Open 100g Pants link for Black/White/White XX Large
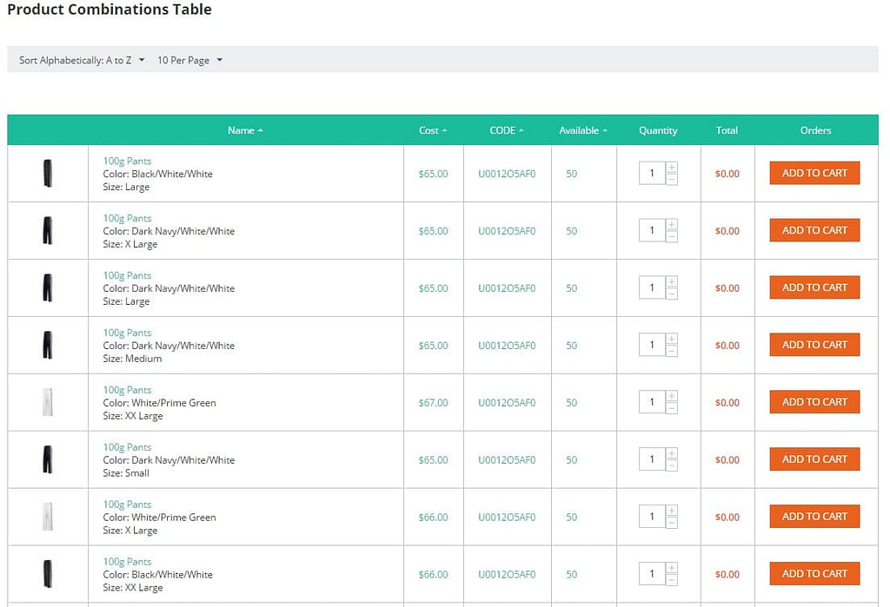 127,562
